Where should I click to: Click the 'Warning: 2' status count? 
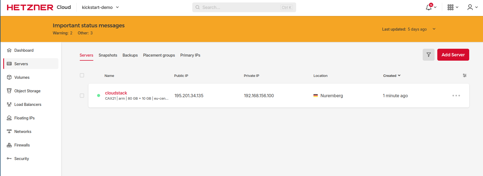point(62,33)
